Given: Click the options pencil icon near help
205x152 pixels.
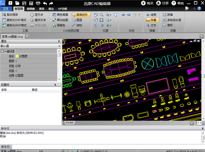Looking at the screenshot, I should click(x=187, y=8).
